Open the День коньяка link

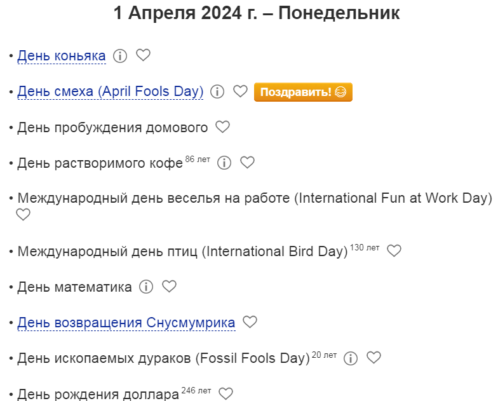pos(62,57)
